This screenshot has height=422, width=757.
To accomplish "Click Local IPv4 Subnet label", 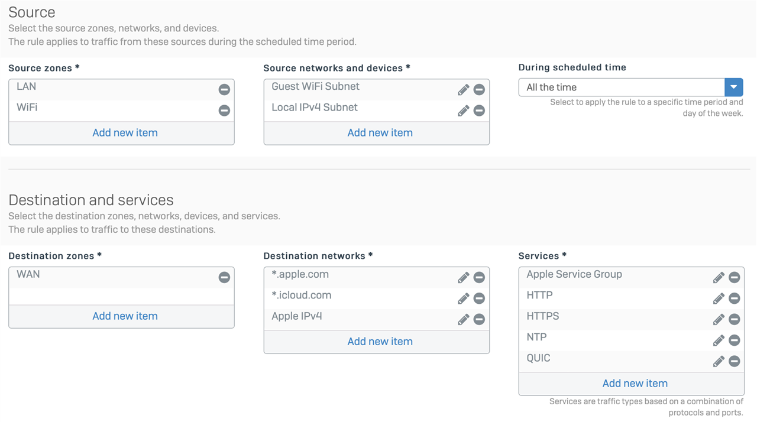I will pos(315,108).
